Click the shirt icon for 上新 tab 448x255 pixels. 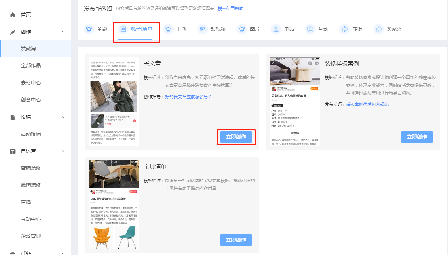click(168, 29)
